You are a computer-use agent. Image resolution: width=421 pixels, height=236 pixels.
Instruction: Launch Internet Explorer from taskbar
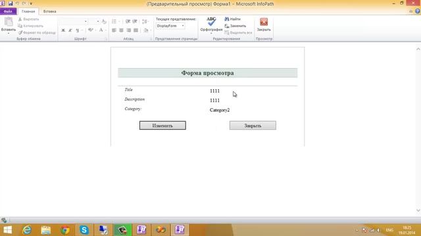[27, 230]
